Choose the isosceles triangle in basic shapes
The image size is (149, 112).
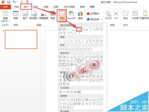click(72, 57)
